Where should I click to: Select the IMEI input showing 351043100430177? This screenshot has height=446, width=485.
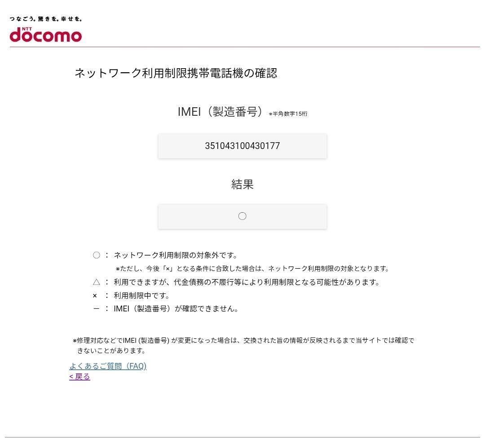pyautogui.click(x=242, y=146)
